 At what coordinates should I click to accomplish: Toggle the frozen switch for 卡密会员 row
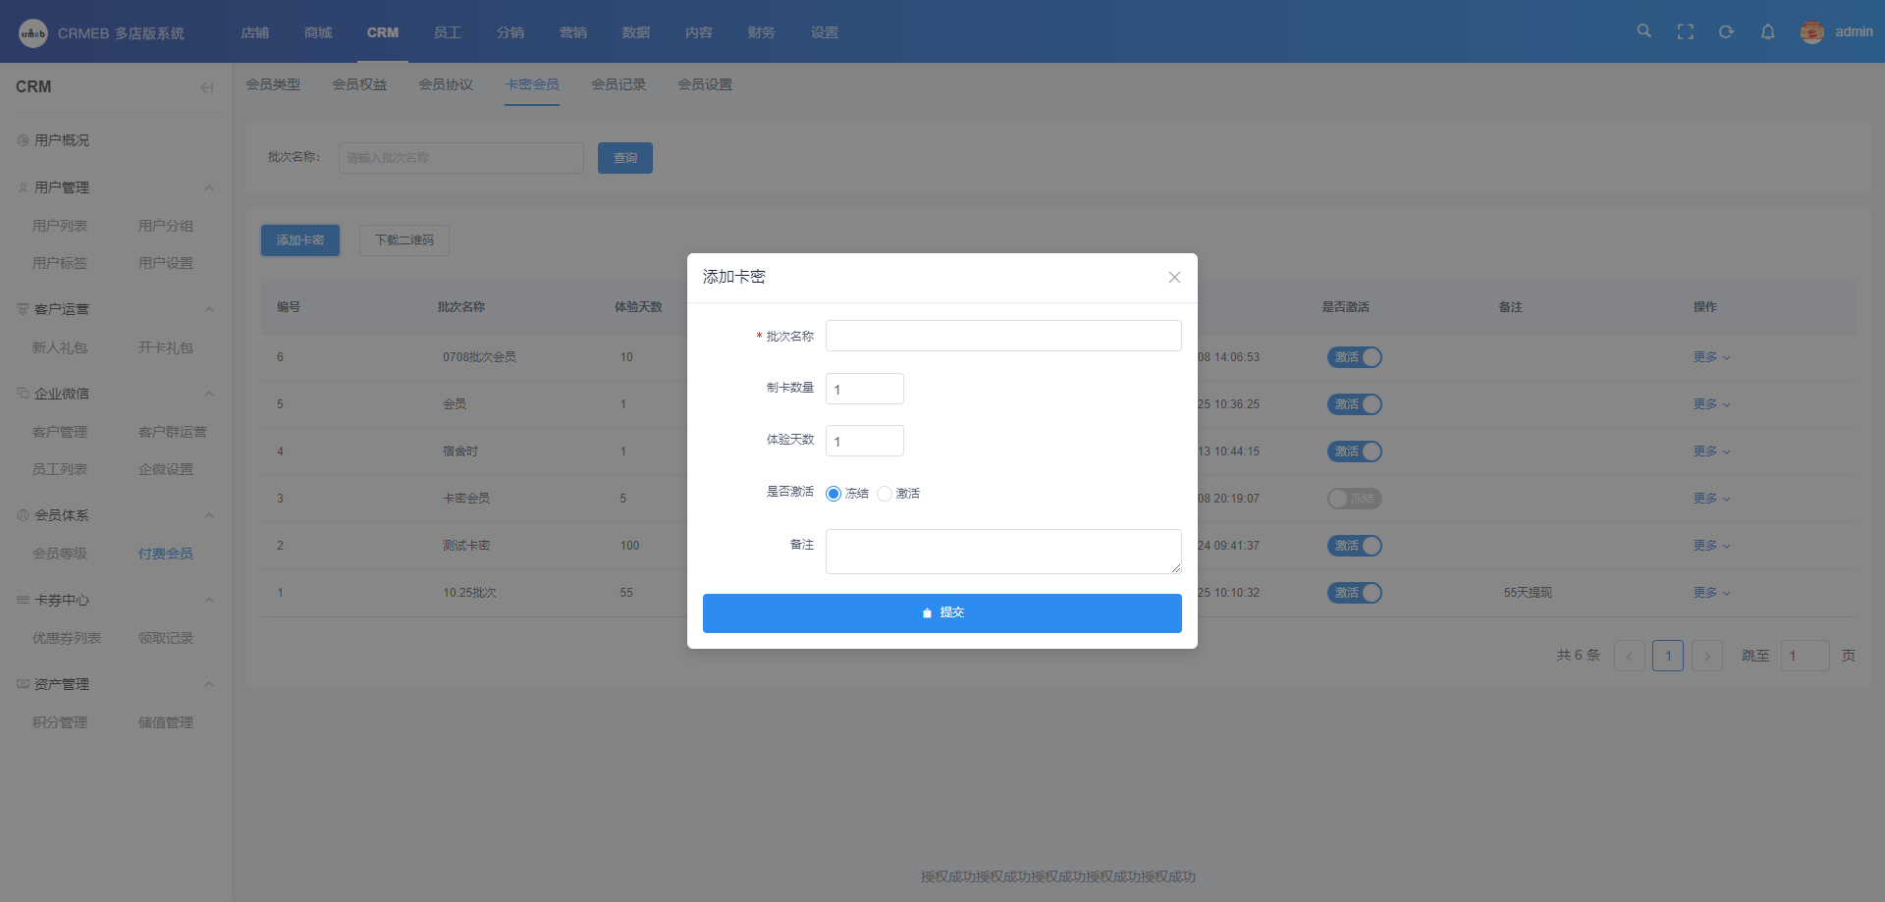pyautogui.click(x=1355, y=499)
